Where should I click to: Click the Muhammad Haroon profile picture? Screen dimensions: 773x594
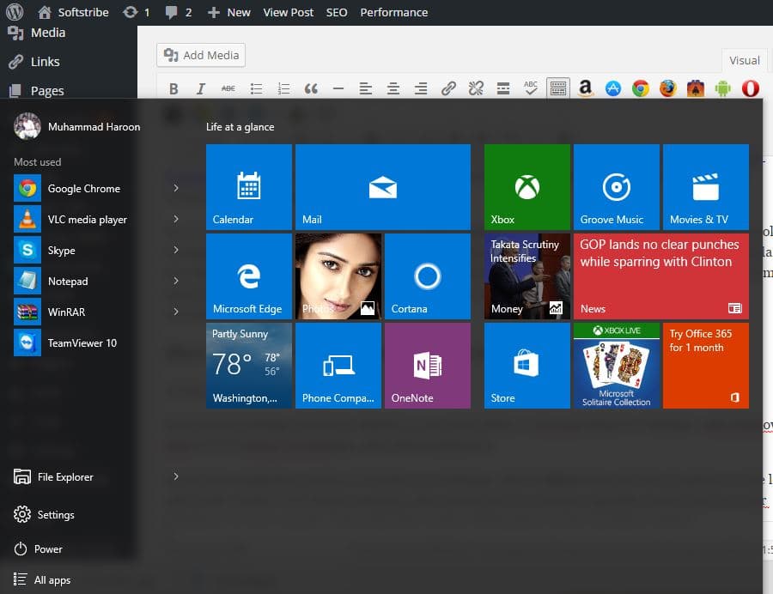[27, 126]
